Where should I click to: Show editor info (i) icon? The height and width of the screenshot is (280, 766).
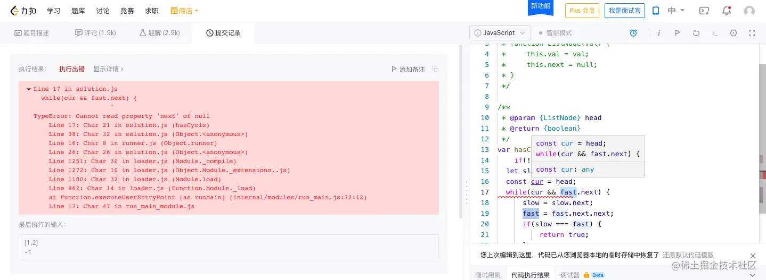pyautogui.click(x=659, y=33)
